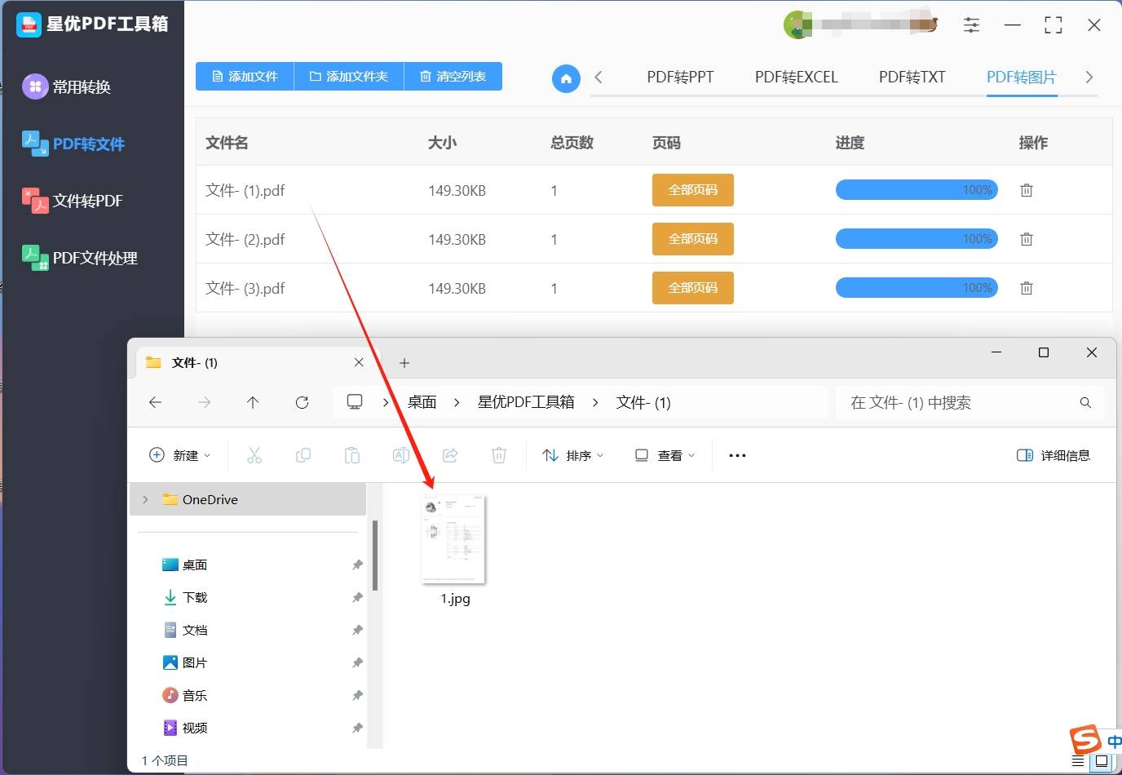Add a new Explorer tab

[x=404, y=363]
